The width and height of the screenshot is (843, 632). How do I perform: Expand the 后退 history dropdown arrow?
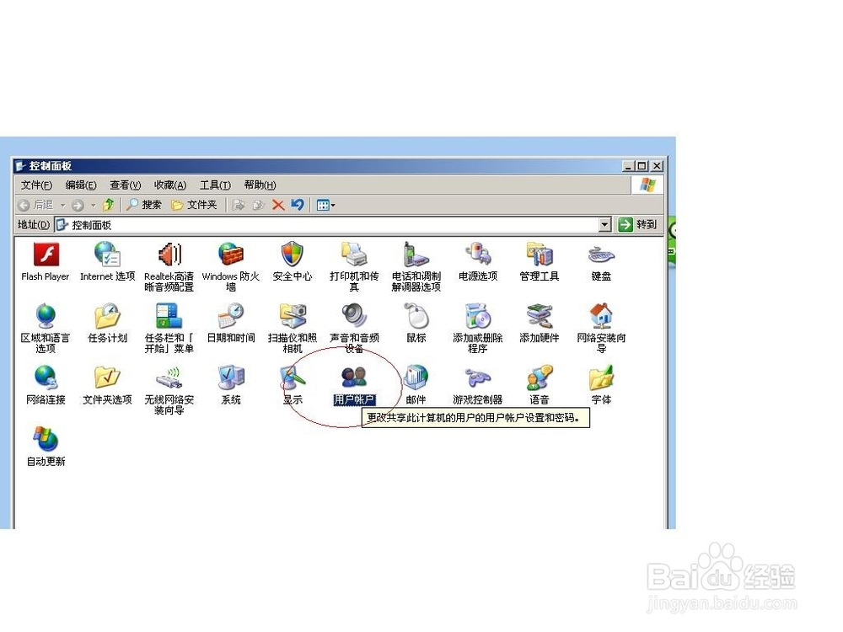(63, 205)
